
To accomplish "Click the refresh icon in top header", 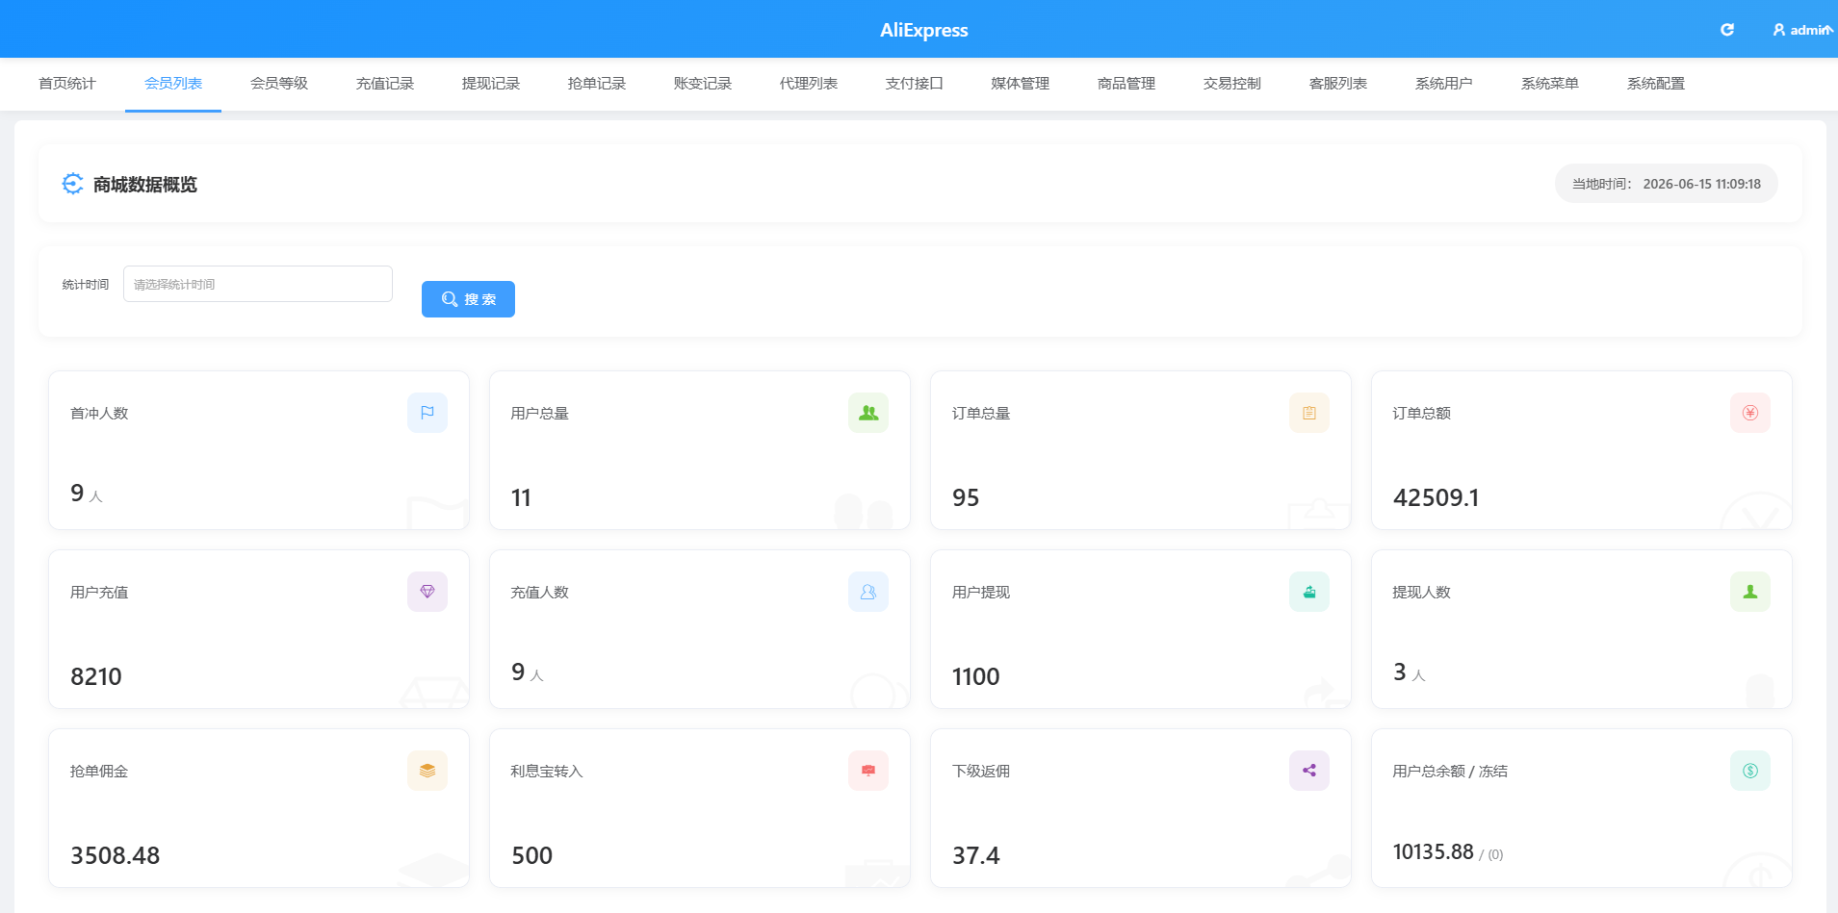I will 1727,30.
